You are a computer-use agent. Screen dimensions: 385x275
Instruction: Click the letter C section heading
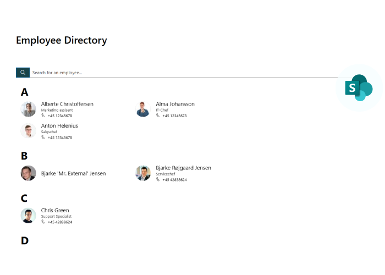(x=24, y=199)
